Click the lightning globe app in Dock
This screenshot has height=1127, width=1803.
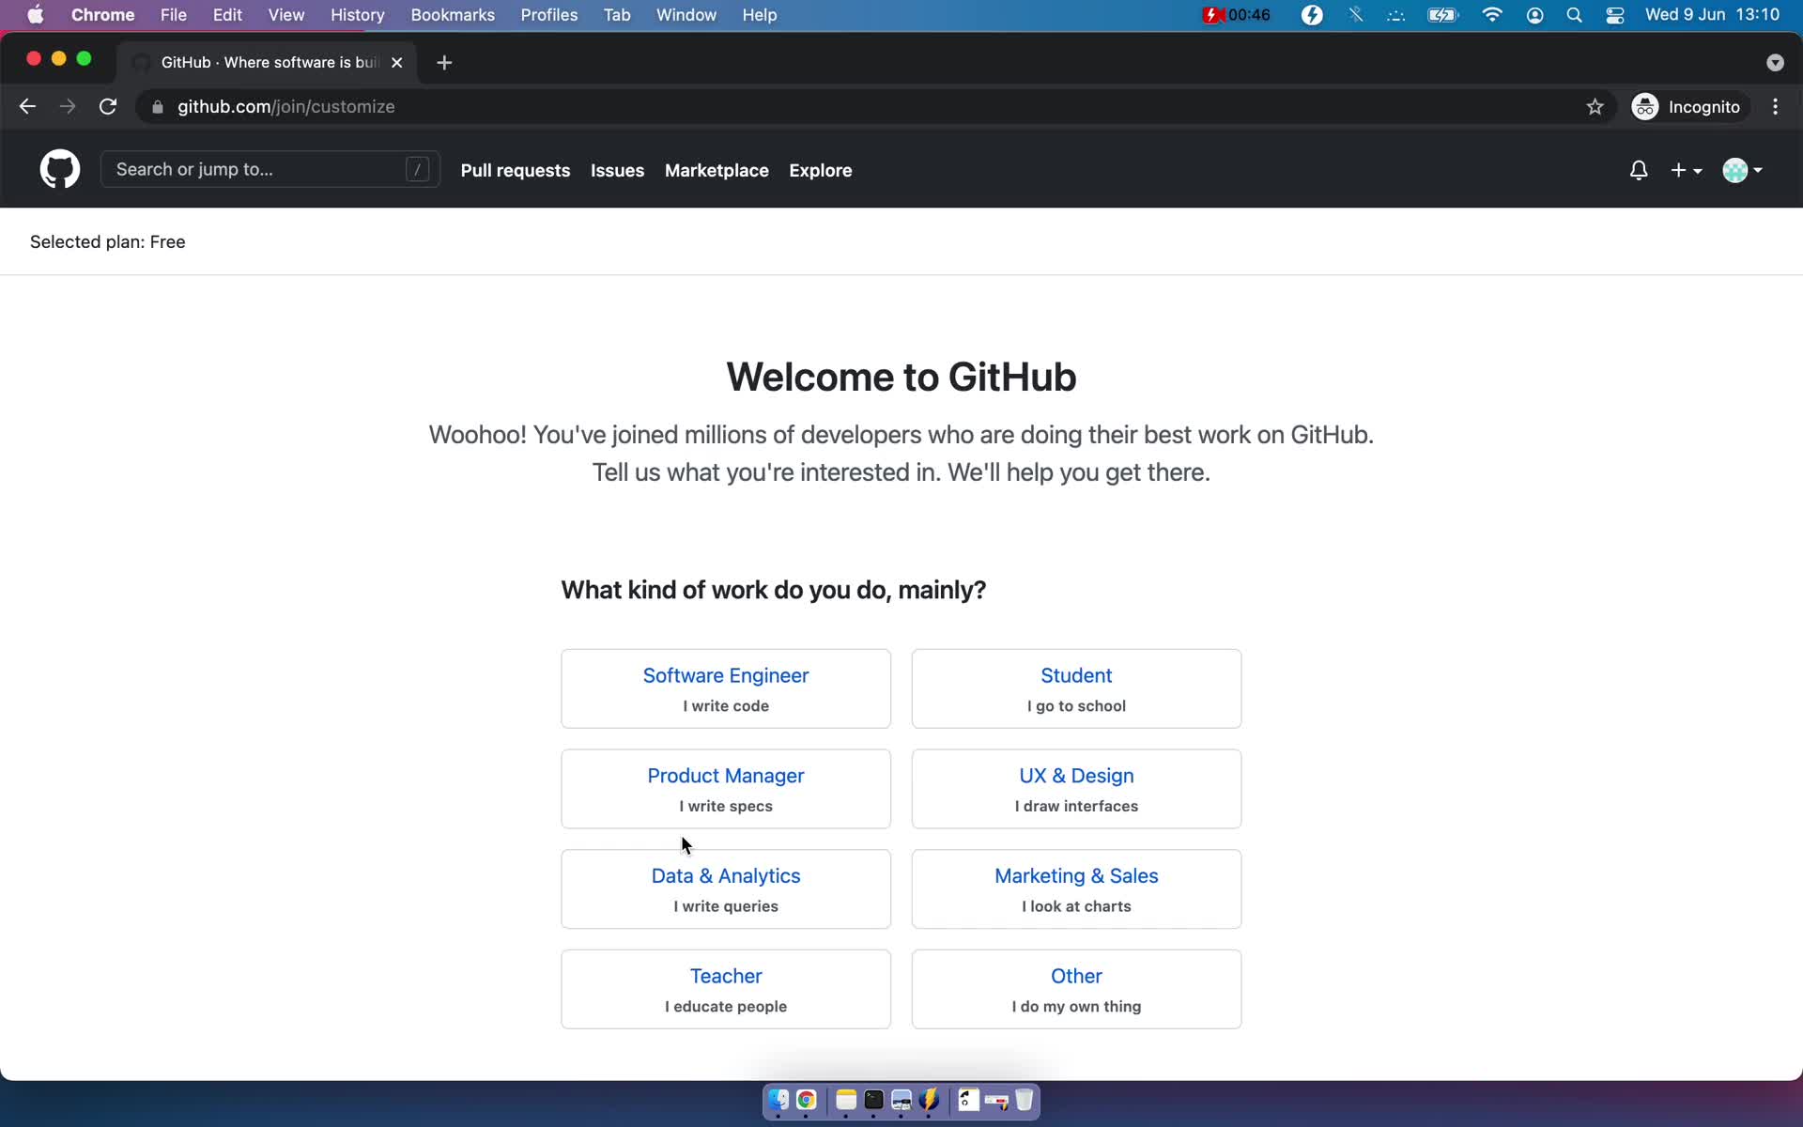click(x=930, y=1100)
